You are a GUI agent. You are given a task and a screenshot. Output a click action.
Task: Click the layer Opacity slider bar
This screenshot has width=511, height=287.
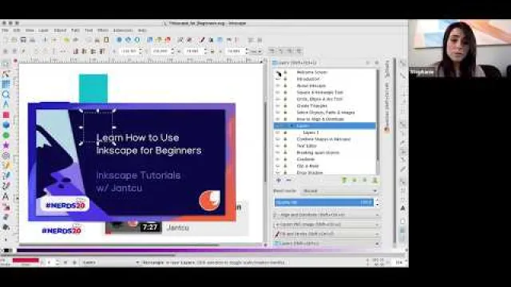coord(324,202)
